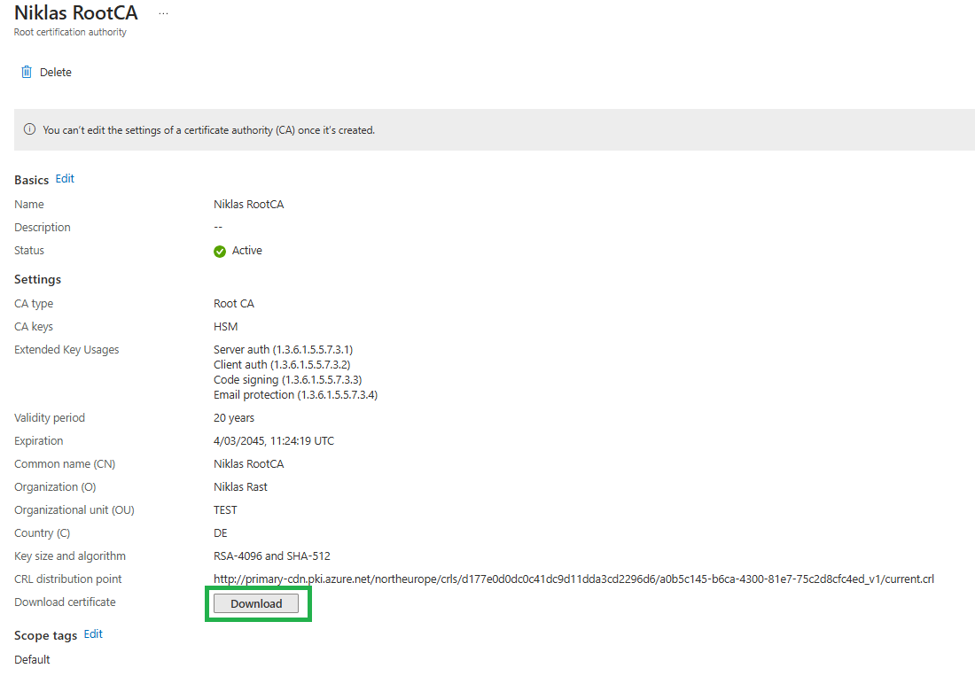Click the Default scope tag
975x676 pixels.
(x=32, y=660)
